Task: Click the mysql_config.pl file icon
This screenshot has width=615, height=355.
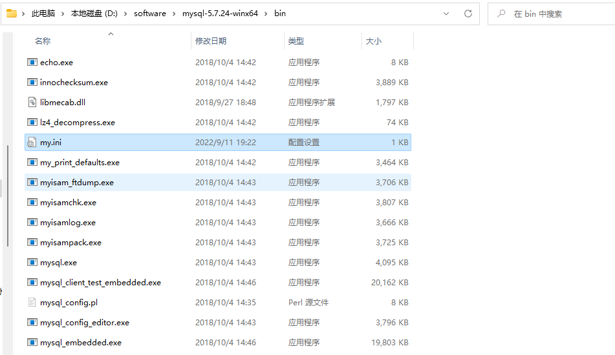Action: tap(32, 302)
